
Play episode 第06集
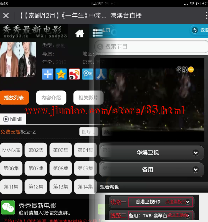pos(11,168)
